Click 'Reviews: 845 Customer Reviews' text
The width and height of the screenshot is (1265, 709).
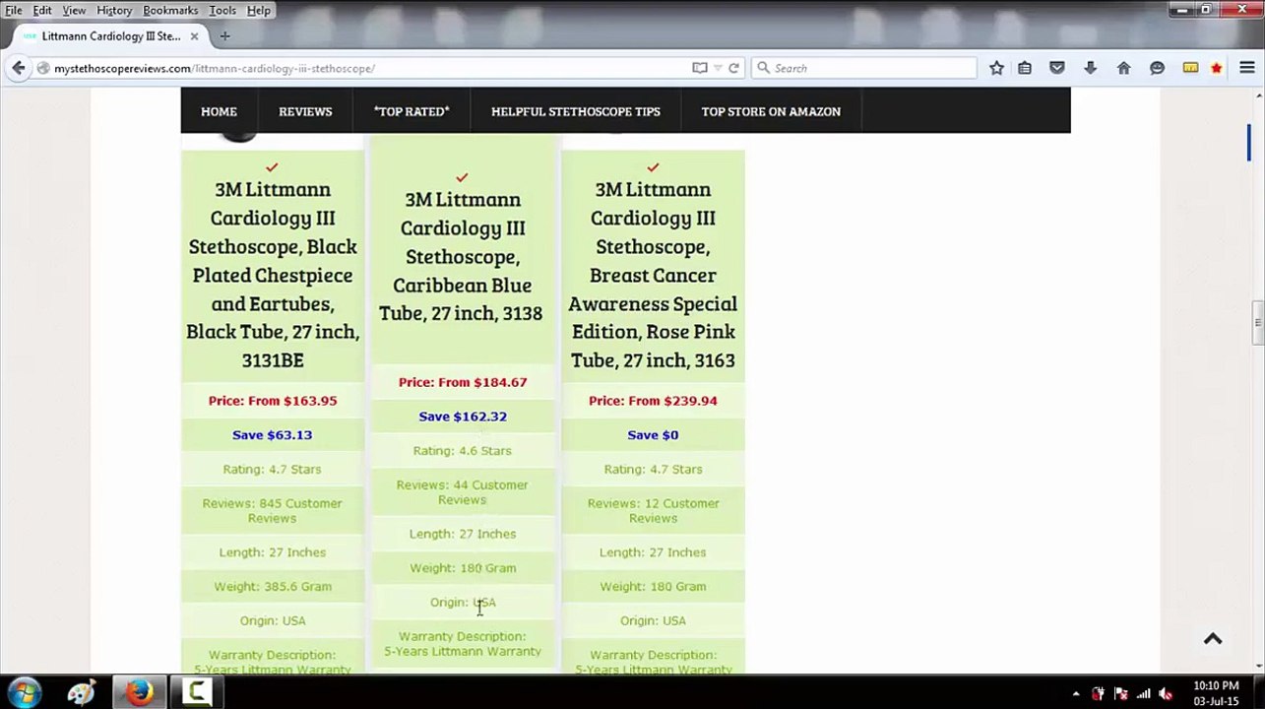coord(273,510)
